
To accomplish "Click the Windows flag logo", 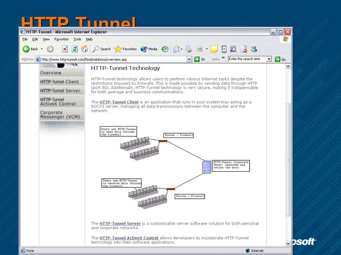I will point(285,39).
